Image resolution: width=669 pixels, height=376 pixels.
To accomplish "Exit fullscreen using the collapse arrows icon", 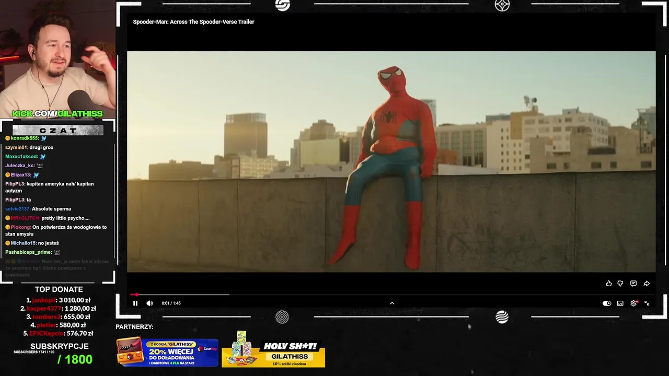I will point(647,303).
